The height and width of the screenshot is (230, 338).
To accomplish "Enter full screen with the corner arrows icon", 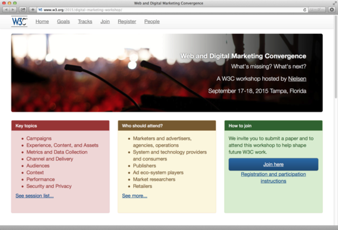I will [x=334, y=3].
